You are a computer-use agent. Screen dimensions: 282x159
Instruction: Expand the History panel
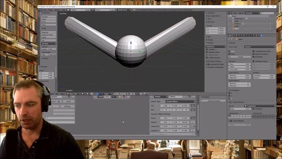45,58
